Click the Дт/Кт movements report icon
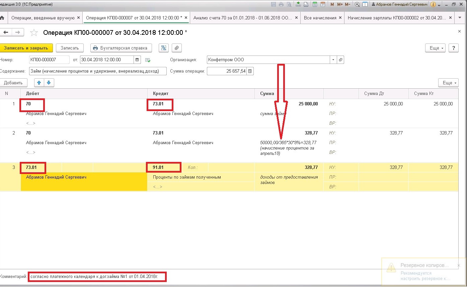The height and width of the screenshot is (287, 467). tap(163, 48)
